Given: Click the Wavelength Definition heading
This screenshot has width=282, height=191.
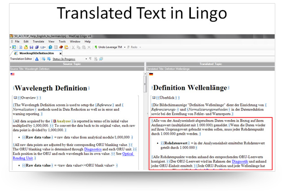Looking at the screenshot, I should point(51,88).
